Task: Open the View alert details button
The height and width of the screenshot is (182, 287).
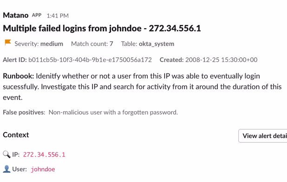Action: tap(263, 136)
